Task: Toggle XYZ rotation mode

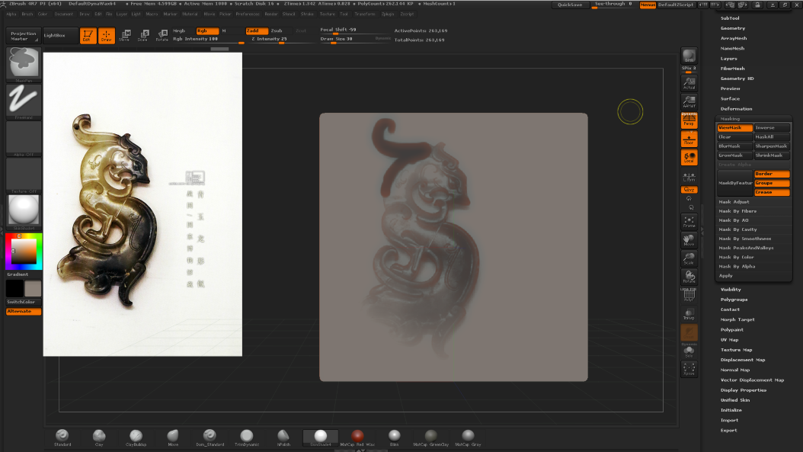Action: tap(689, 190)
